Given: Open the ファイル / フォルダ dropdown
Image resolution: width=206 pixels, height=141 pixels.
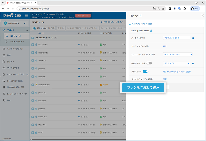Looking at the screenshot, I should click(176, 38).
